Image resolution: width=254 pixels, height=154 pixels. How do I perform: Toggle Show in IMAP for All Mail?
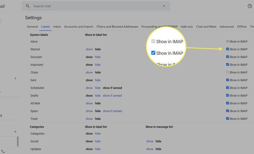227,103
